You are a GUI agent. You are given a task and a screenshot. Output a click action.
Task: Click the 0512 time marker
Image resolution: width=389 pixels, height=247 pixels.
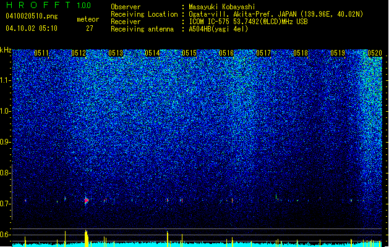pos(79,53)
